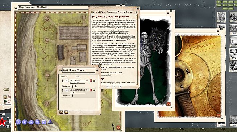237x132 pixels.
Task: Click orange icon on the skeleton image window
Action: tap(169, 104)
